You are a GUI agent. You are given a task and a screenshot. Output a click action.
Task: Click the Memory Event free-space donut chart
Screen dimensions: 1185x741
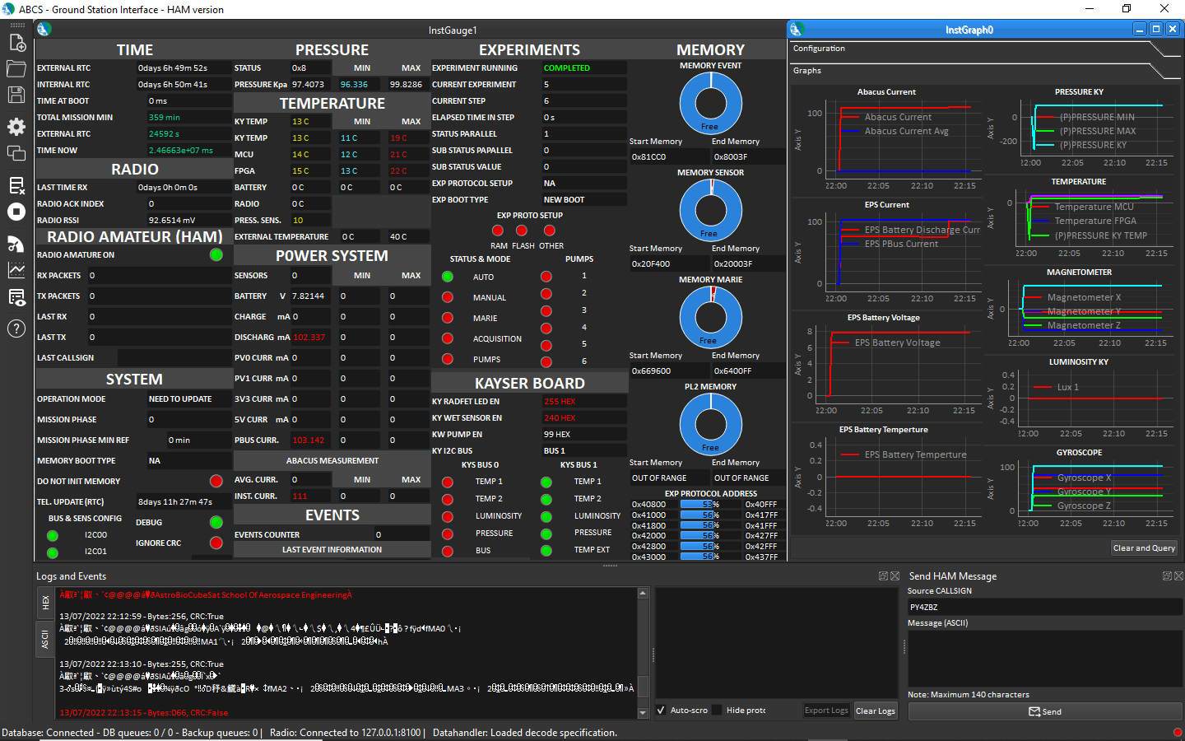[710, 103]
